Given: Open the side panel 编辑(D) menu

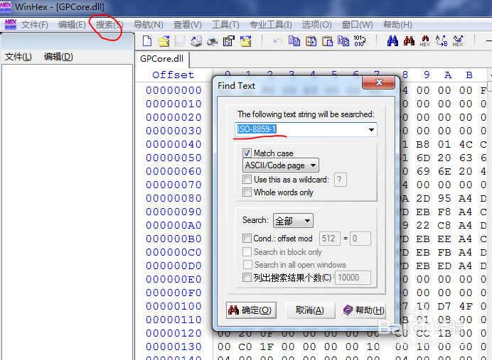Looking at the screenshot, I should click(x=58, y=57).
